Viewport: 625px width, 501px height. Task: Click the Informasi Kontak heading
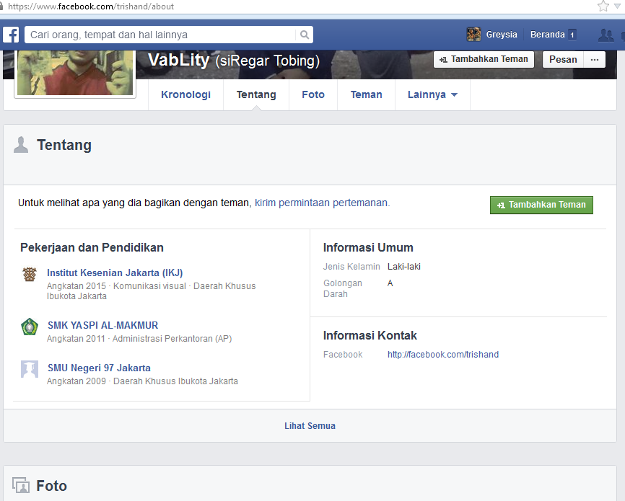tap(370, 335)
